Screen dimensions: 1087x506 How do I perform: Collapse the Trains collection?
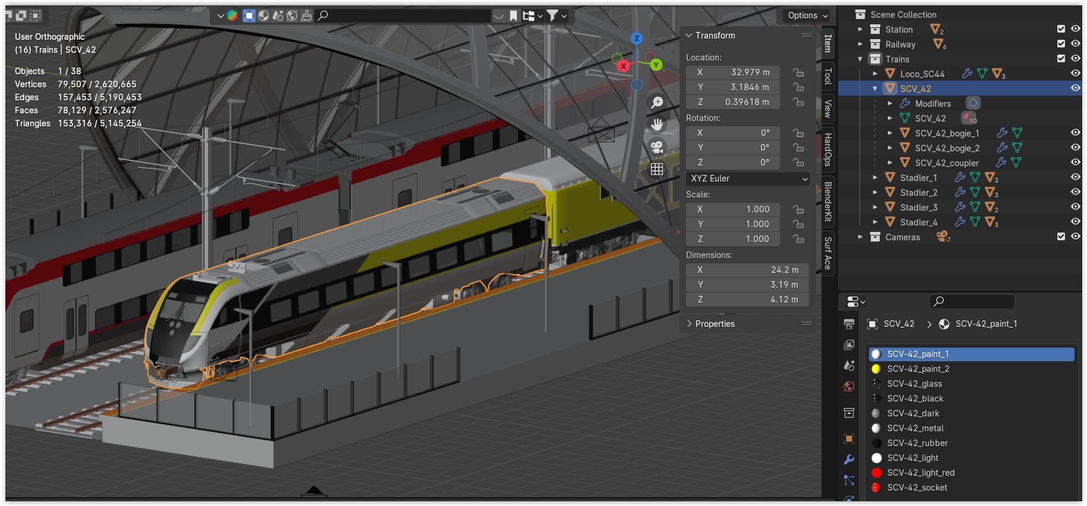tap(860, 59)
